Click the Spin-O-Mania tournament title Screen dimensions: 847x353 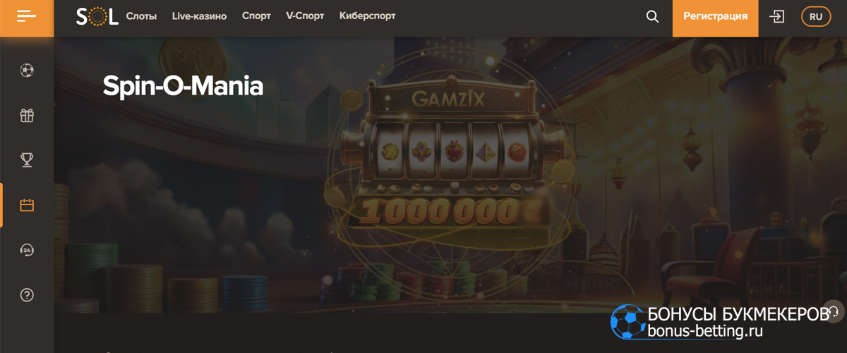coord(183,86)
